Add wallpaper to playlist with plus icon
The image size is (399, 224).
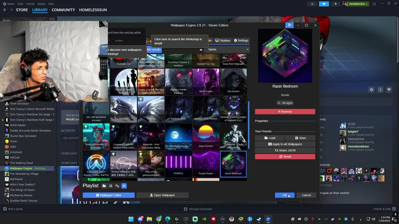pos(124,186)
